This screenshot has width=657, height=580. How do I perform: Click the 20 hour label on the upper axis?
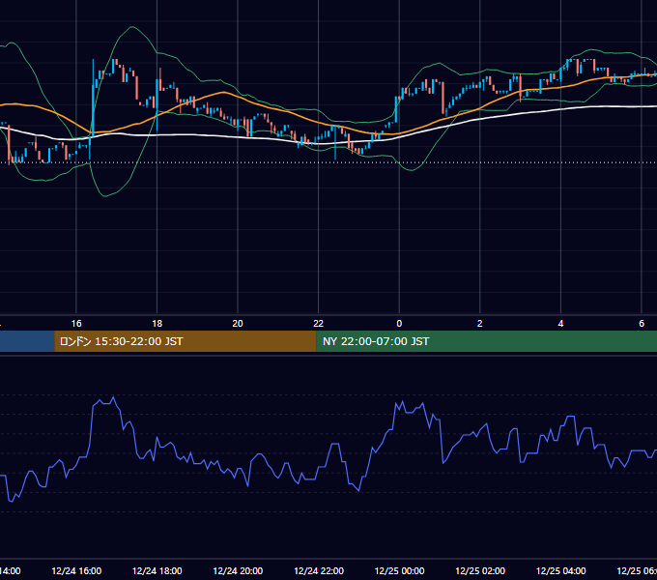[x=238, y=324]
